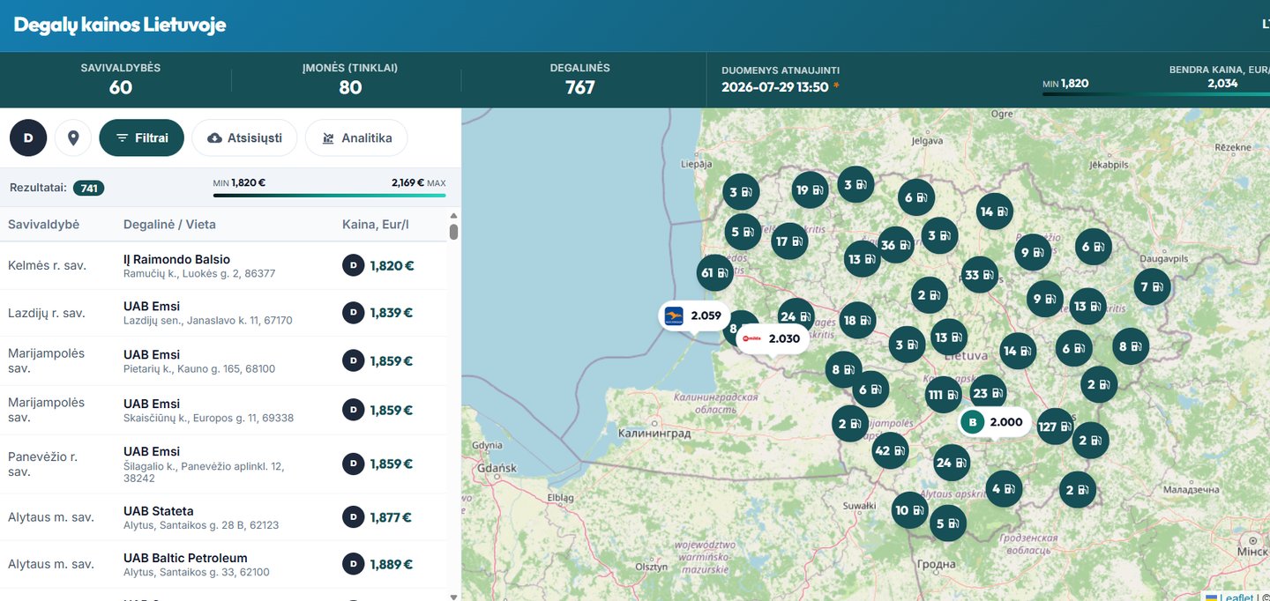This screenshot has width=1270, height=601.
Task: Click the results list scrollbar thumb
Action: coord(454,232)
